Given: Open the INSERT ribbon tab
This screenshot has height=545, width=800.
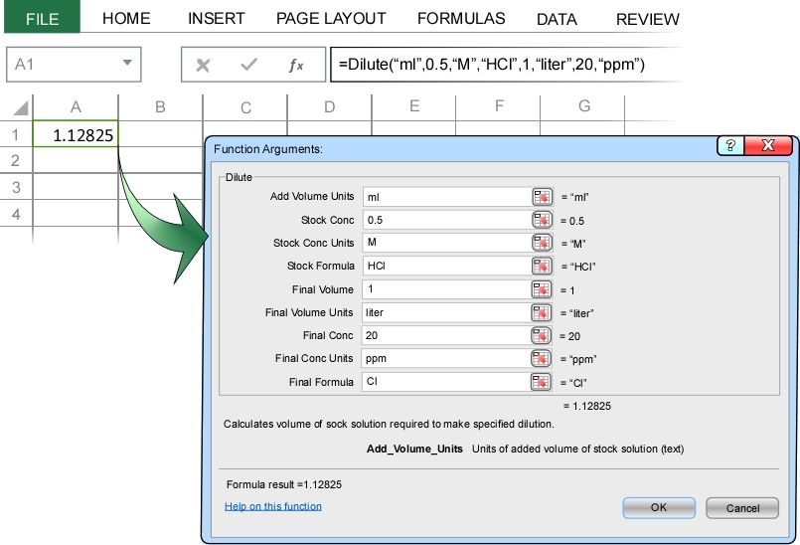Looking at the screenshot, I should coord(216,18).
